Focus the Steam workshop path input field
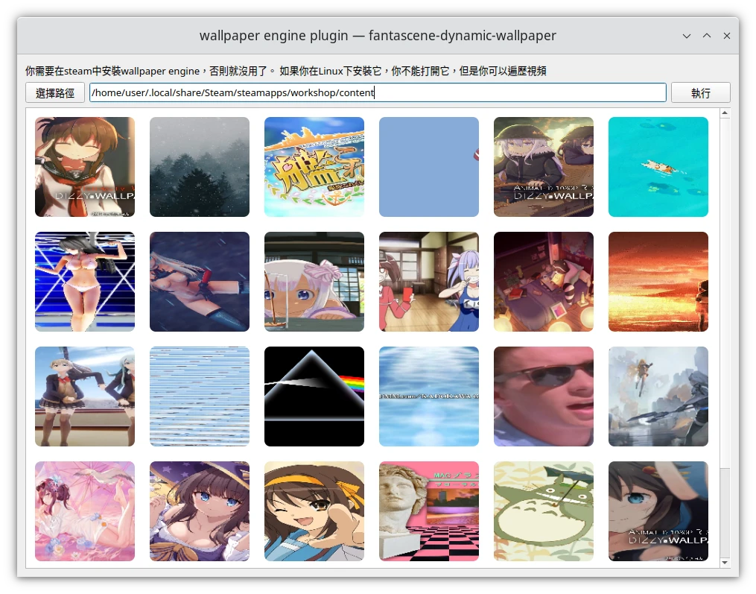 378,92
